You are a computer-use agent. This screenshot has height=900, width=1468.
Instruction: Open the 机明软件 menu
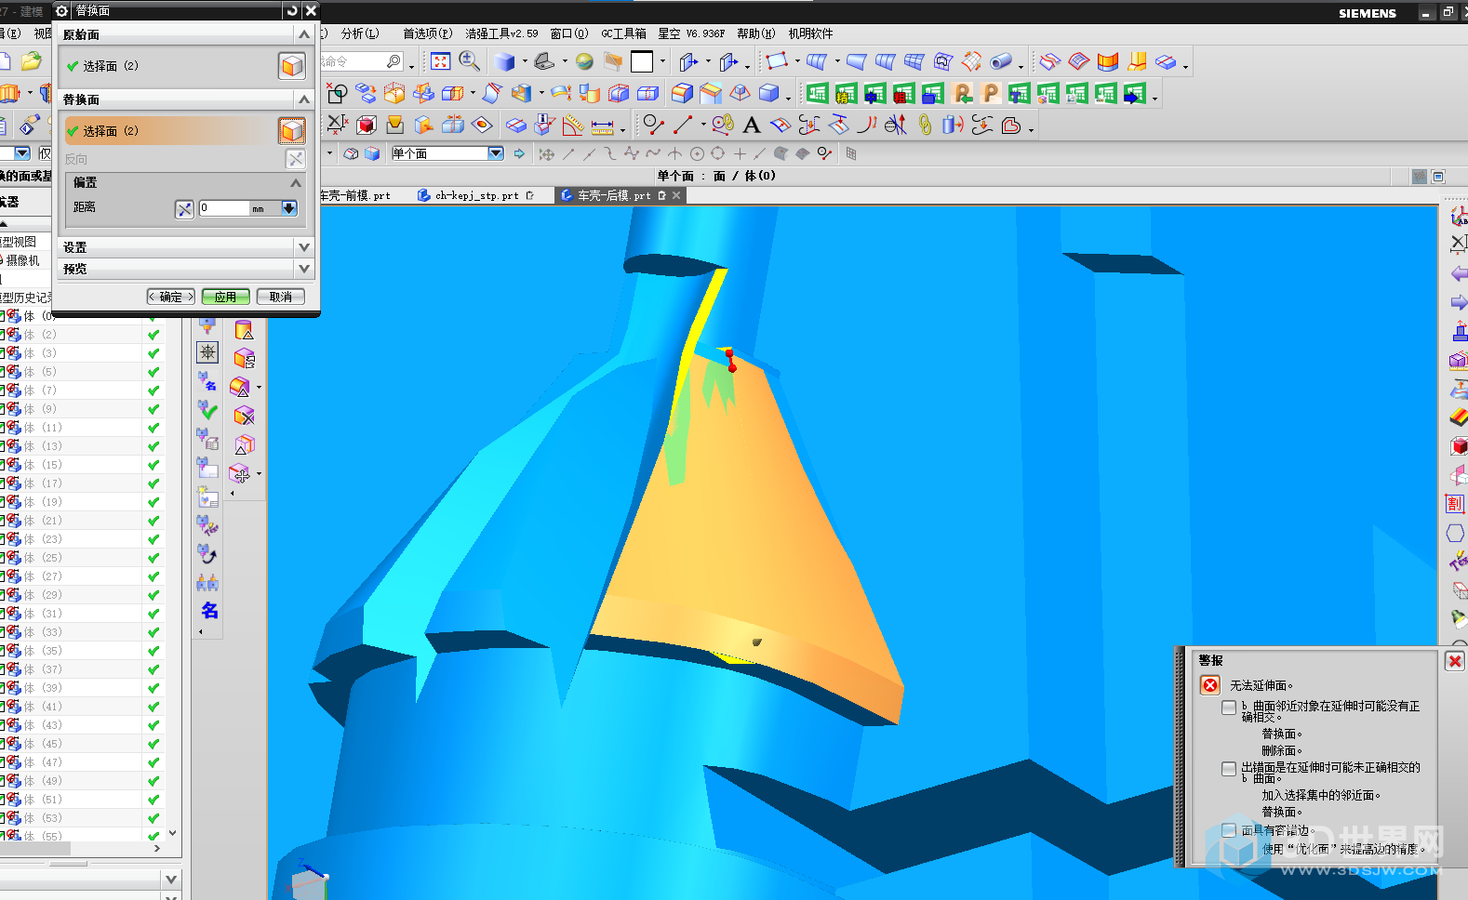click(810, 33)
